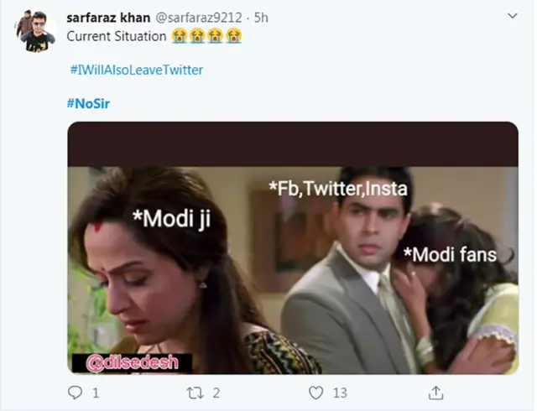Click the @dilsedesh watermark on the image
This screenshot has width=537, height=411.
[x=132, y=362]
